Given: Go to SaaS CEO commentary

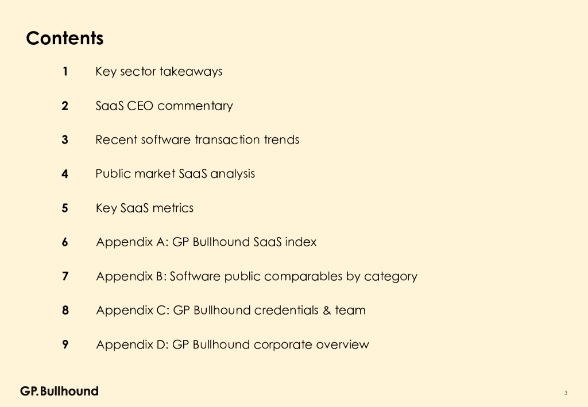Looking at the screenshot, I should click(x=164, y=106).
